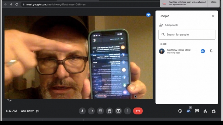Click the 'People' panel heading

pos(164,16)
